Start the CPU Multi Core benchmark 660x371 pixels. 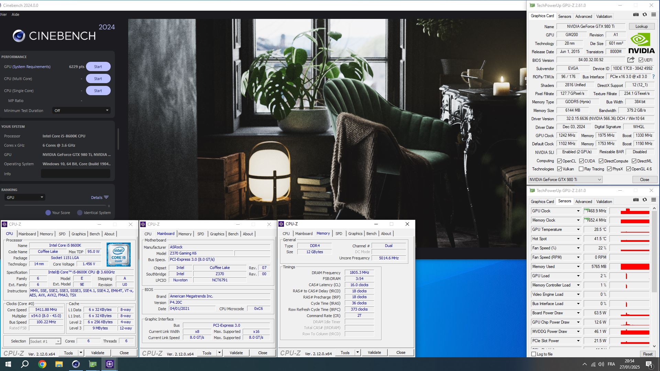point(98,79)
